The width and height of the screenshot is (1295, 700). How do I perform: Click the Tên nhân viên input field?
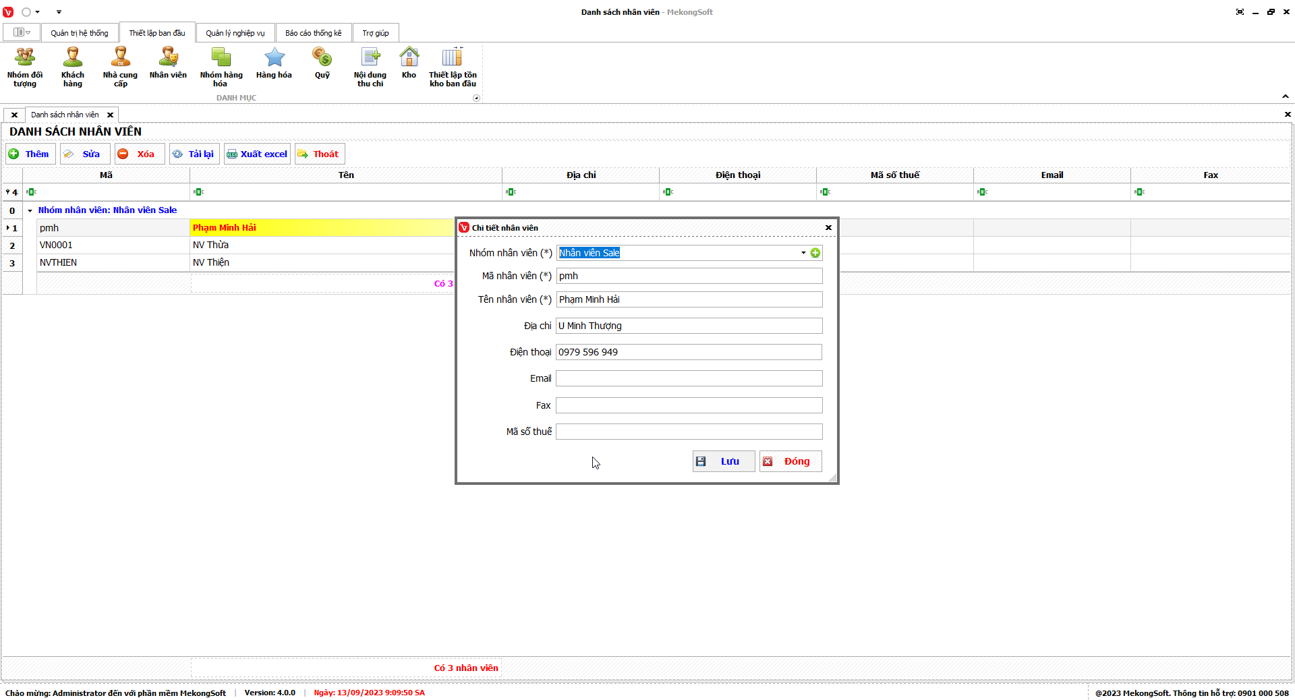689,299
